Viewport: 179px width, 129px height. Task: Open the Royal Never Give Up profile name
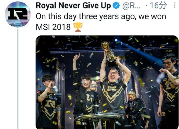coord(73,6)
